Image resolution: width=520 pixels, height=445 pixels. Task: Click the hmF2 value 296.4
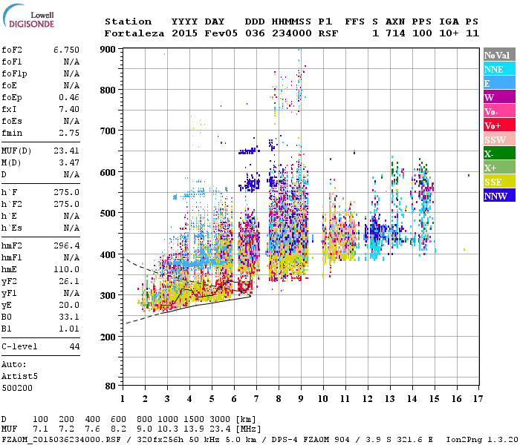[66, 245]
